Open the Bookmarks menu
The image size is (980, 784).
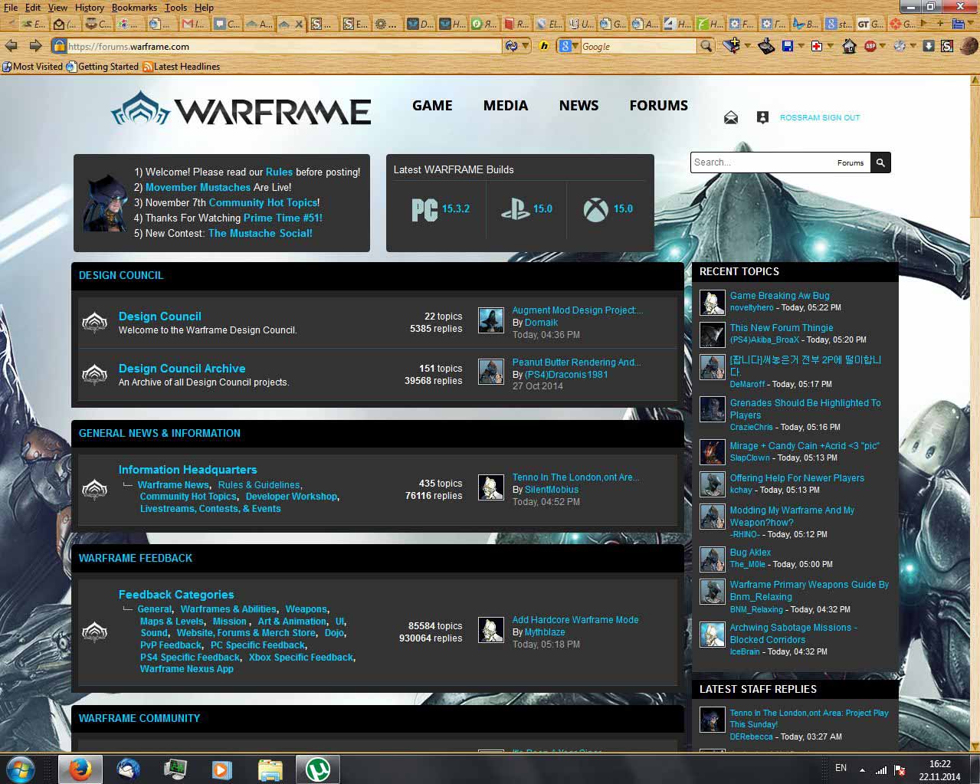[x=134, y=7]
